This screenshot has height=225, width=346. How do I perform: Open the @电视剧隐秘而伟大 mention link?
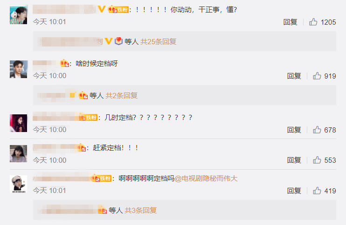206,179
